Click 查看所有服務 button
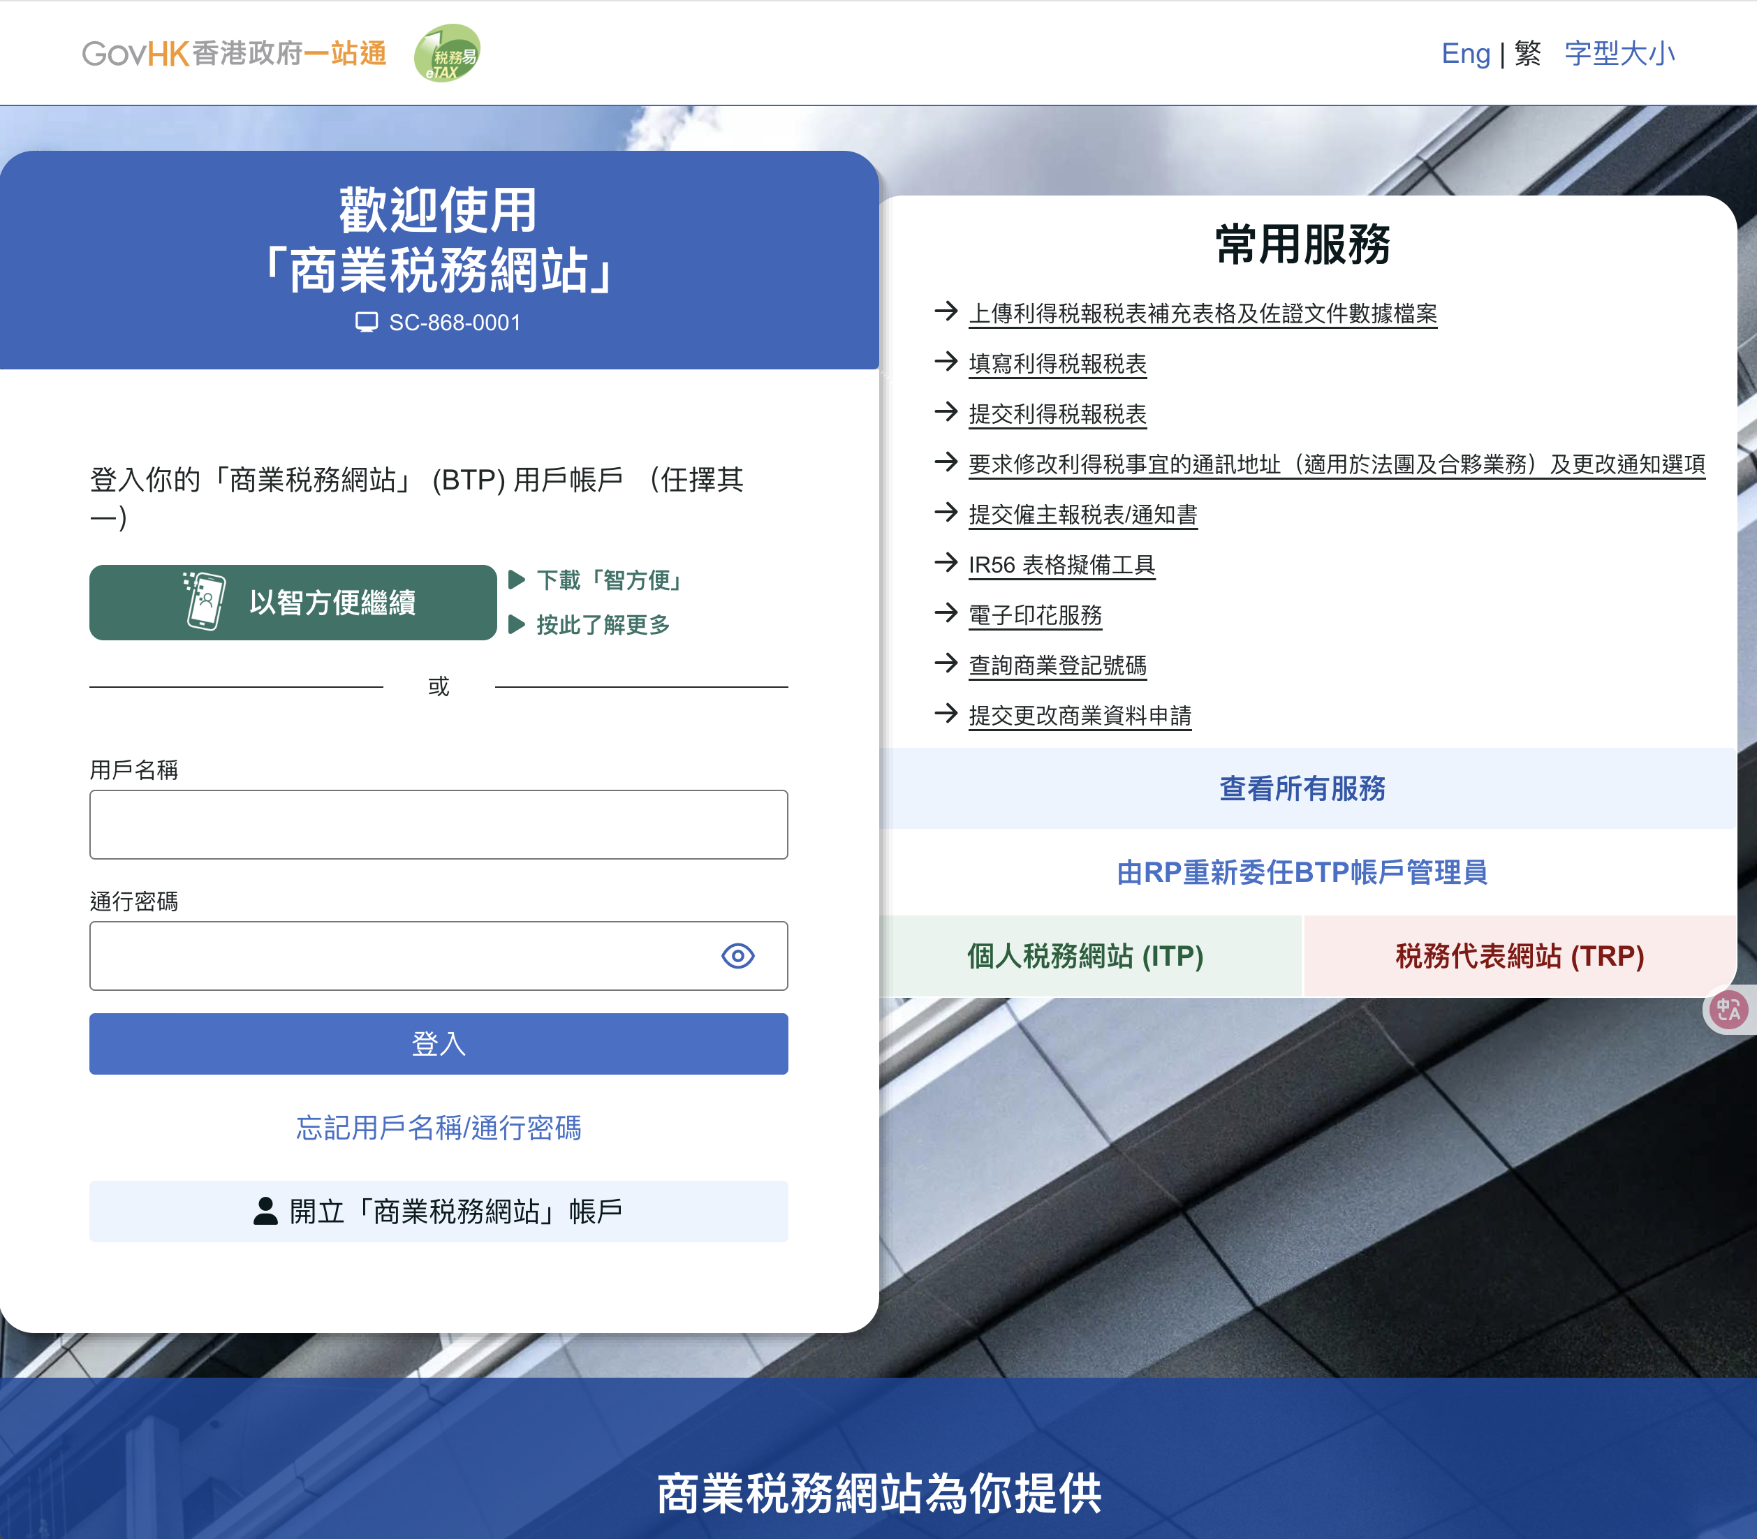1757x1539 pixels. (1302, 788)
